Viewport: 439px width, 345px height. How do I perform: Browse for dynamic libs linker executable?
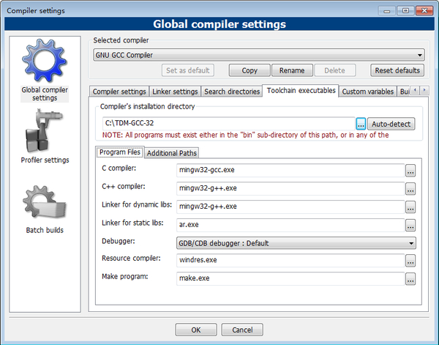tap(410, 207)
